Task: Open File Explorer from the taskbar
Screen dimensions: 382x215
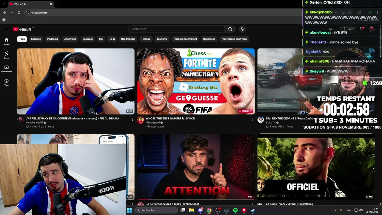Action: pos(192,210)
